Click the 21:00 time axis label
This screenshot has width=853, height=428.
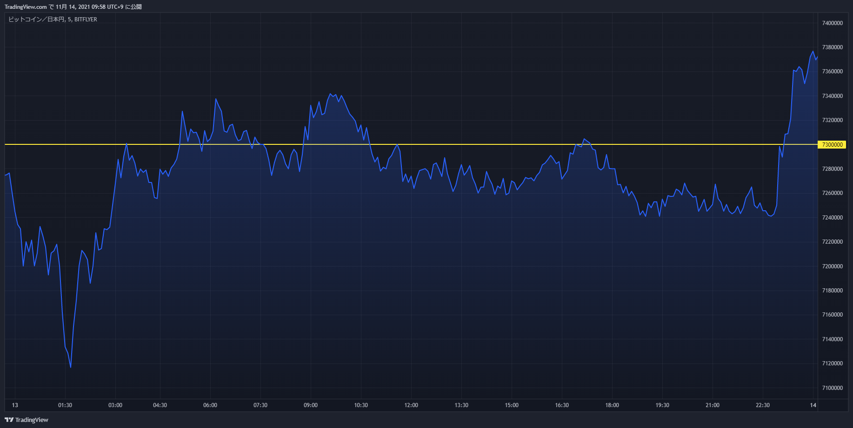tap(713, 405)
